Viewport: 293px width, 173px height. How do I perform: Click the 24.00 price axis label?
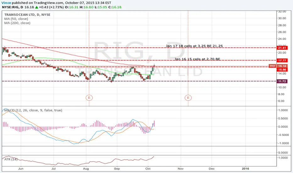coord(282,39)
